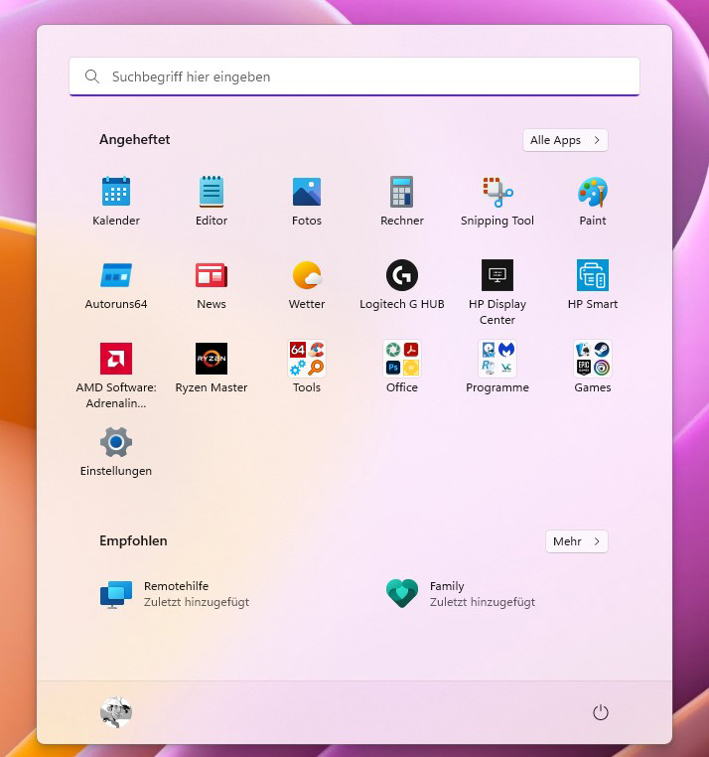Open the Wetter weather app
This screenshot has height=757, width=709.
(x=307, y=284)
